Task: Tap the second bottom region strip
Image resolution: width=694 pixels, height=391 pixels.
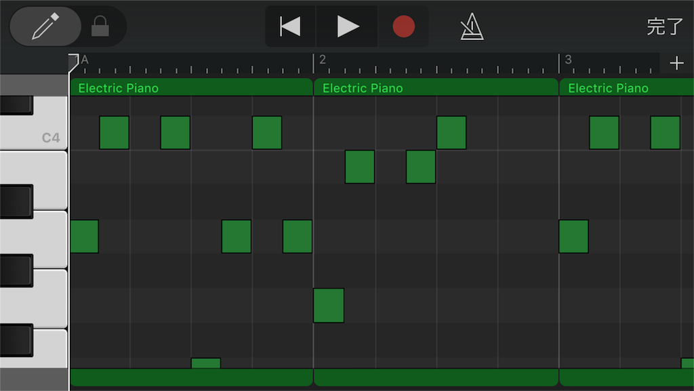Action: [x=436, y=377]
